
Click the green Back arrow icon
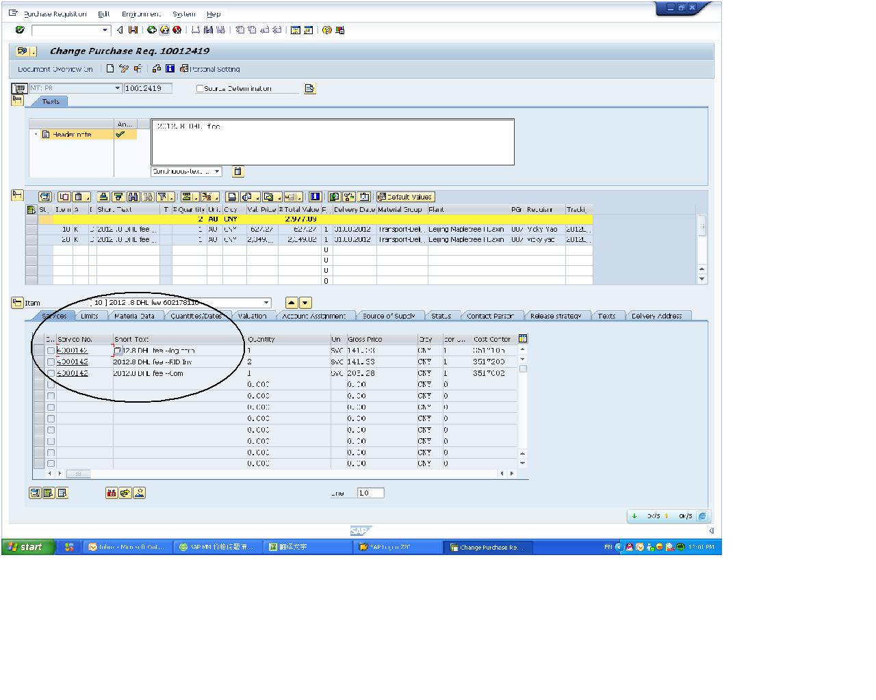pyautogui.click(x=152, y=30)
